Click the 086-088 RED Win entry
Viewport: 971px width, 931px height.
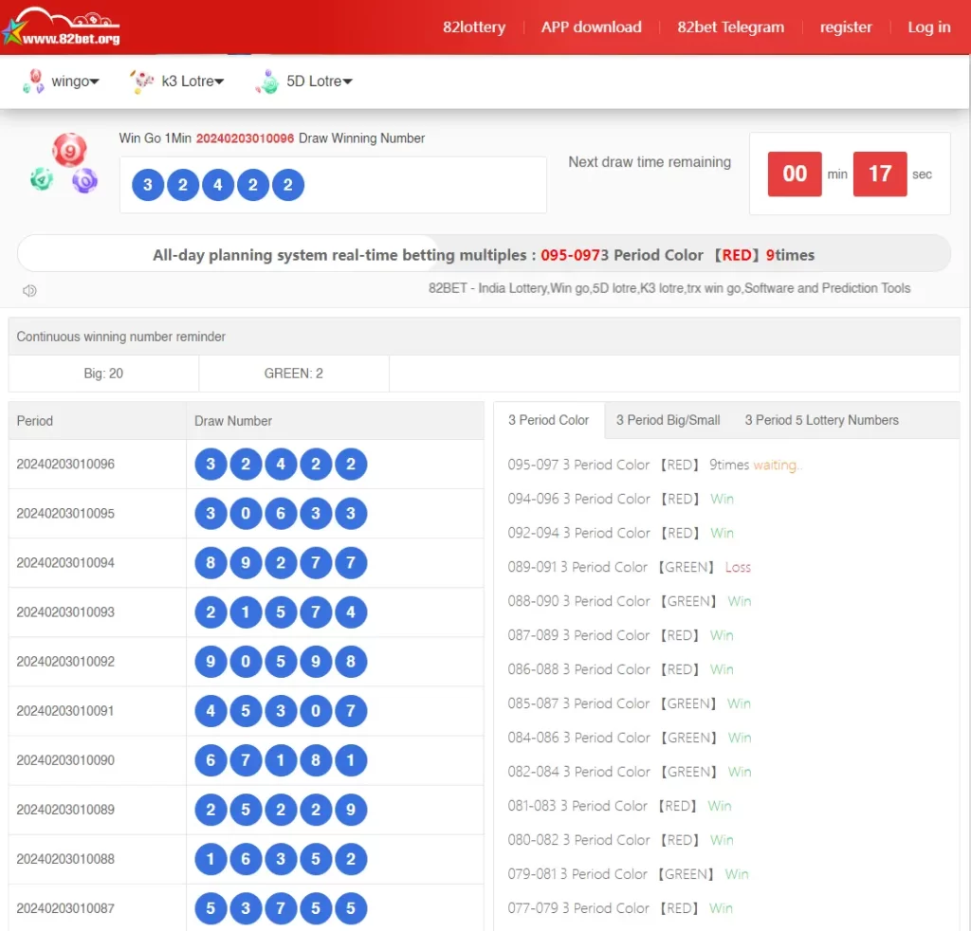[620, 669]
